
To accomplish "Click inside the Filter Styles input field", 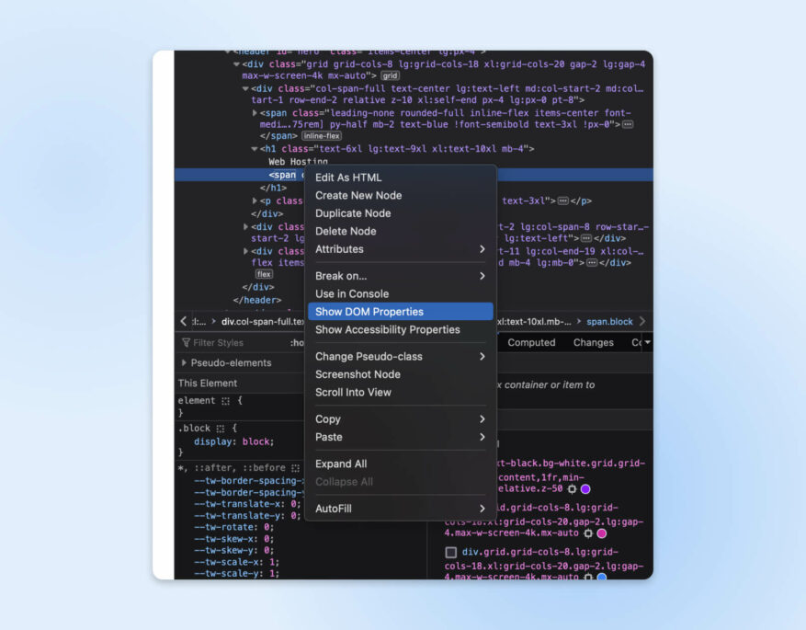I will [230, 342].
